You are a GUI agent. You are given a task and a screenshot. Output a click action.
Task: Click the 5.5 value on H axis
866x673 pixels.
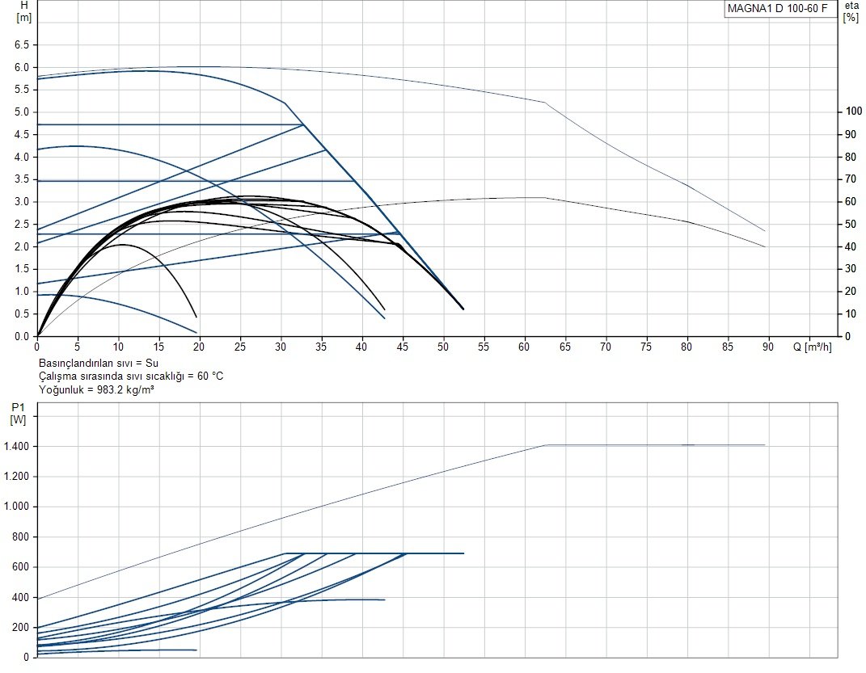[22, 90]
